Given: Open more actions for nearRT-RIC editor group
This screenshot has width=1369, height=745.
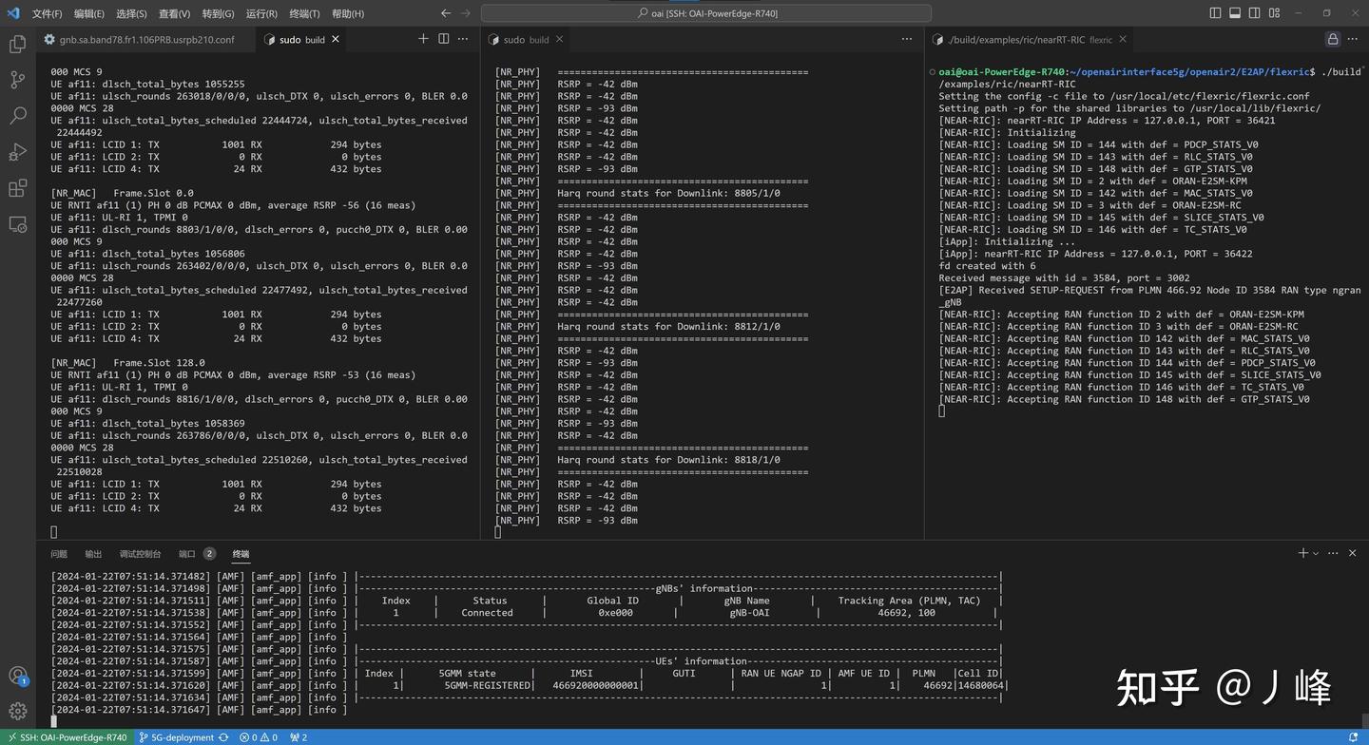Looking at the screenshot, I should [x=1354, y=40].
